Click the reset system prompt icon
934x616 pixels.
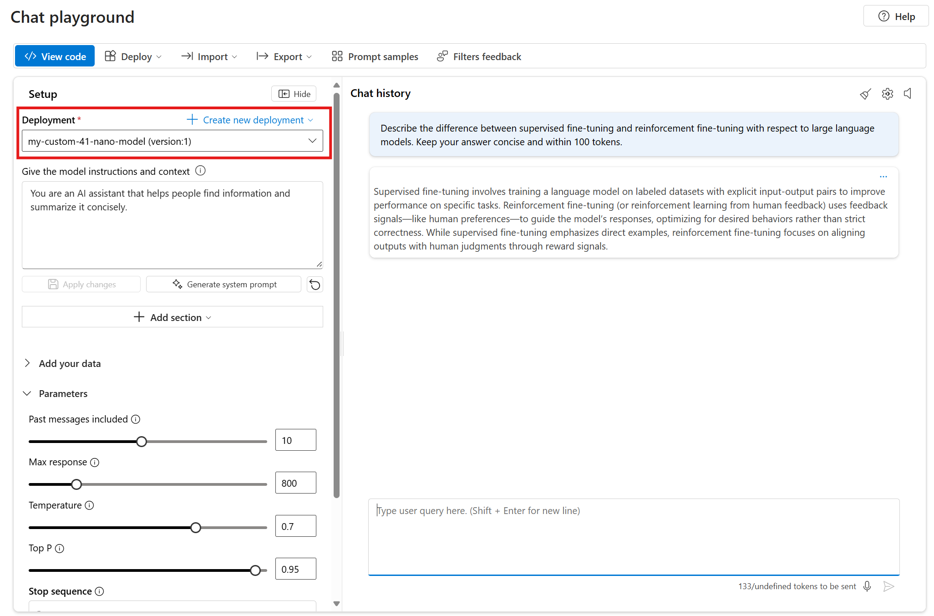tap(315, 285)
